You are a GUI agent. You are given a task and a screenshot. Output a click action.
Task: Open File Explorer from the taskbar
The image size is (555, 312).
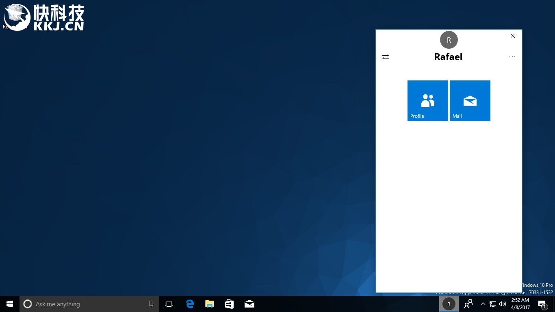coord(209,304)
